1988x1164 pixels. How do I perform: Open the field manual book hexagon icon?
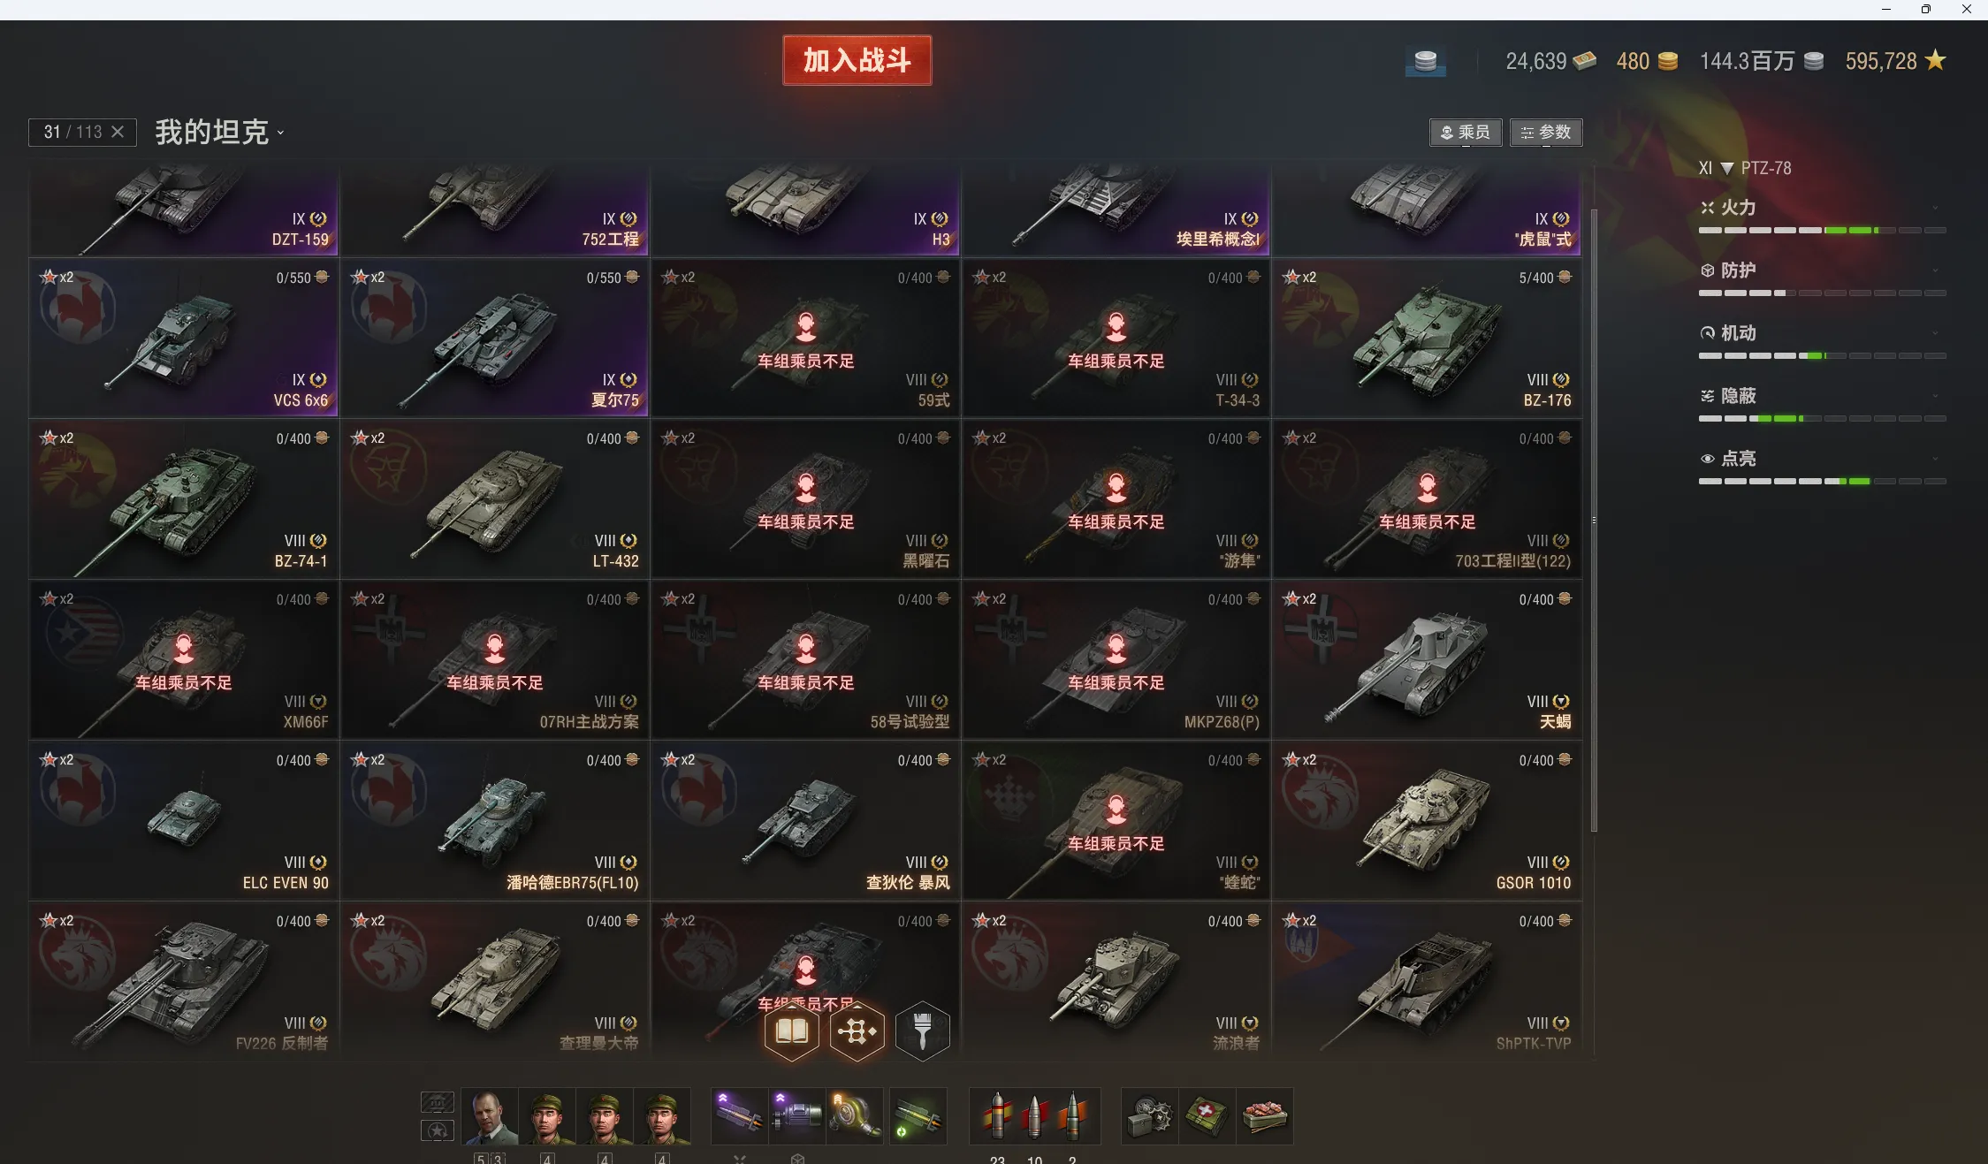(791, 1031)
